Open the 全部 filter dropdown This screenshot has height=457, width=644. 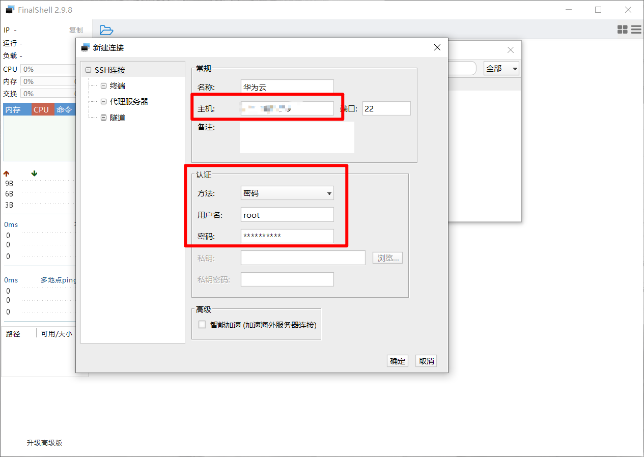tap(501, 68)
